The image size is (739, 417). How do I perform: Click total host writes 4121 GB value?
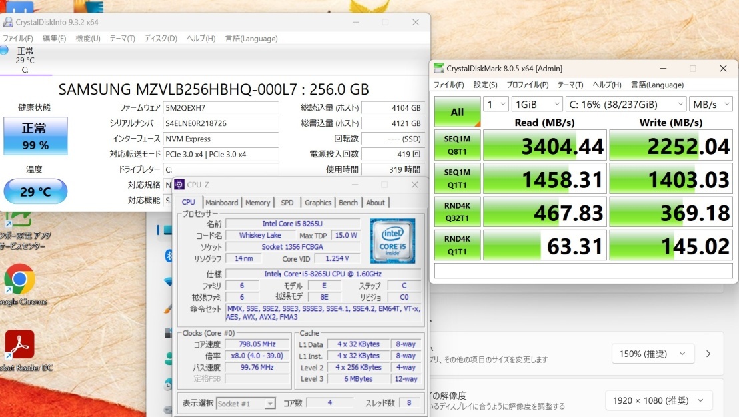(392, 123)
